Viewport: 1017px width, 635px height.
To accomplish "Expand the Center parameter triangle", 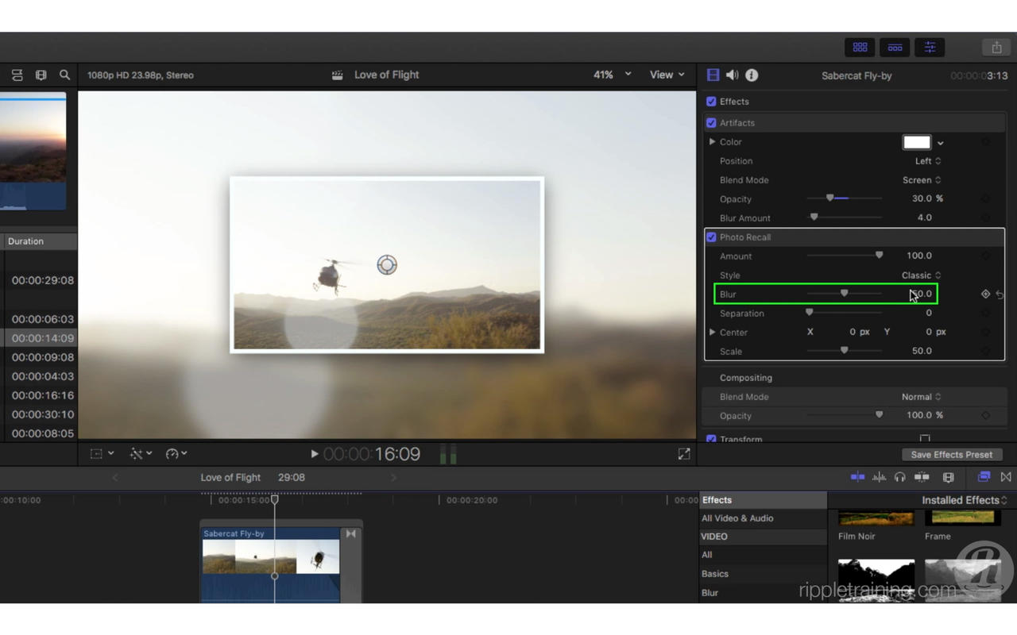I will (x=712, y=332).
